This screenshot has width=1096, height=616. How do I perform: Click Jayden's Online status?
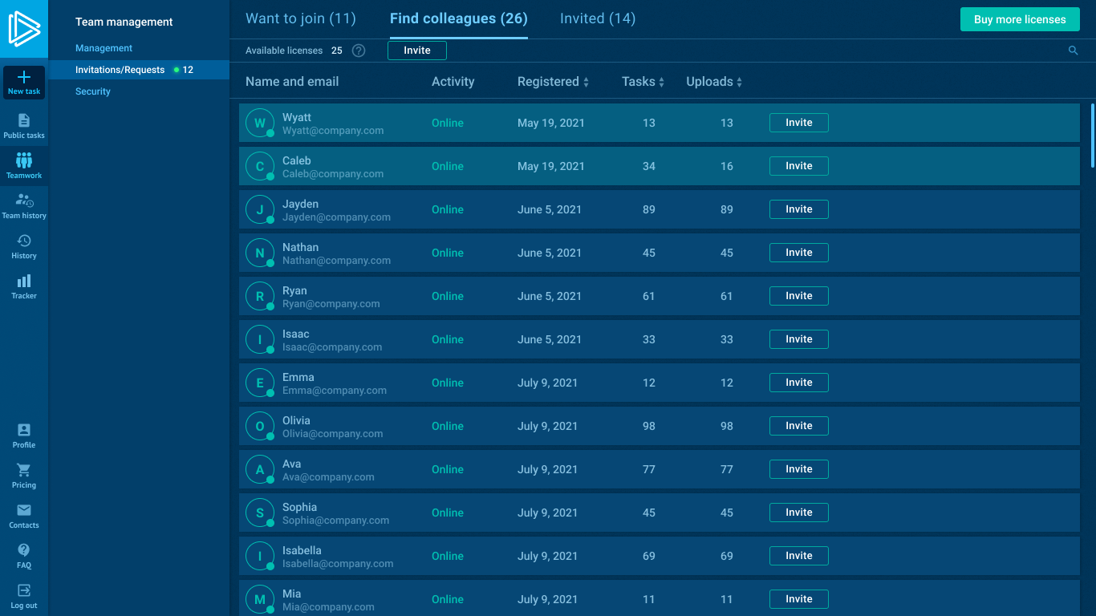(x=448, y=209)
